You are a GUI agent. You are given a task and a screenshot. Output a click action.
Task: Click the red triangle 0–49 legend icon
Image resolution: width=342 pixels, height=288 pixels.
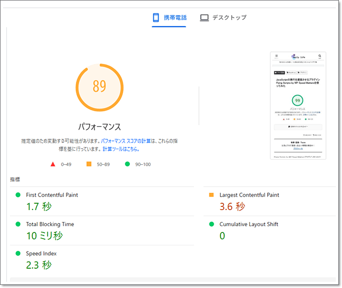(53, 164)
